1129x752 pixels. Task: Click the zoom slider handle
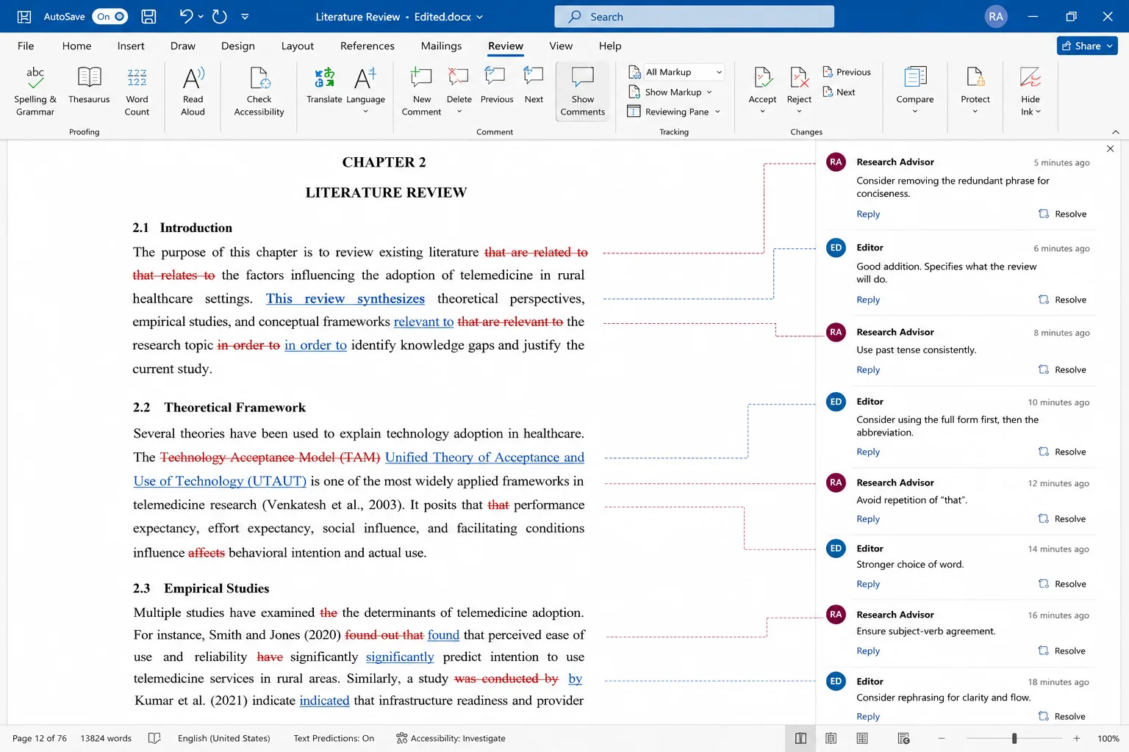[x=1014, y=739]
